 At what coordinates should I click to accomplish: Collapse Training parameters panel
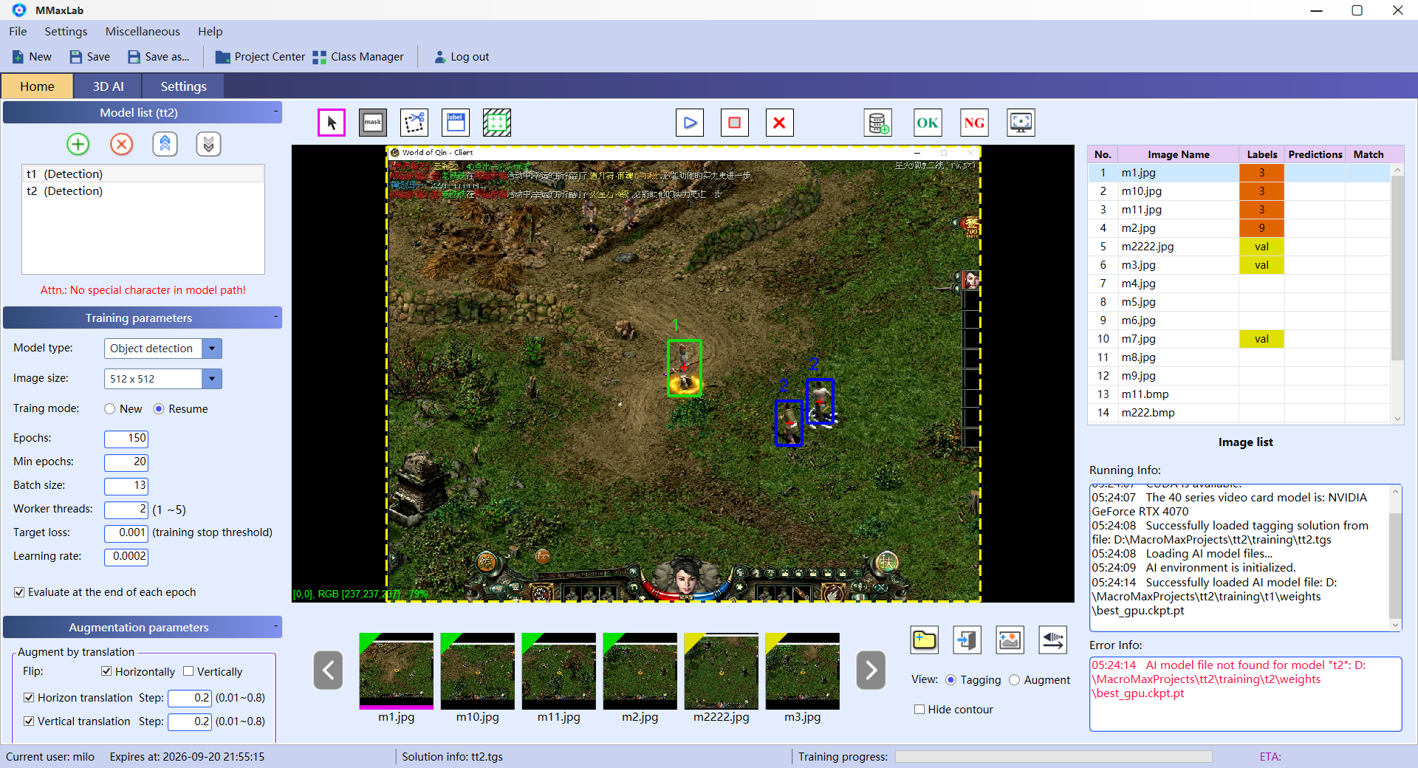(275, 318)
